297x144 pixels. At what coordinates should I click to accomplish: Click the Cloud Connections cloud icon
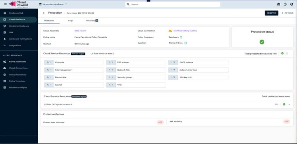click(x=5, y=68)
